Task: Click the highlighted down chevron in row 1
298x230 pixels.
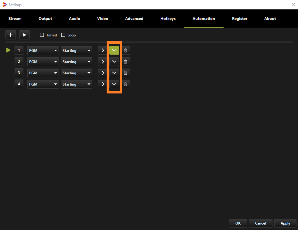Action: pyautogui.click(x=114, y=50)
